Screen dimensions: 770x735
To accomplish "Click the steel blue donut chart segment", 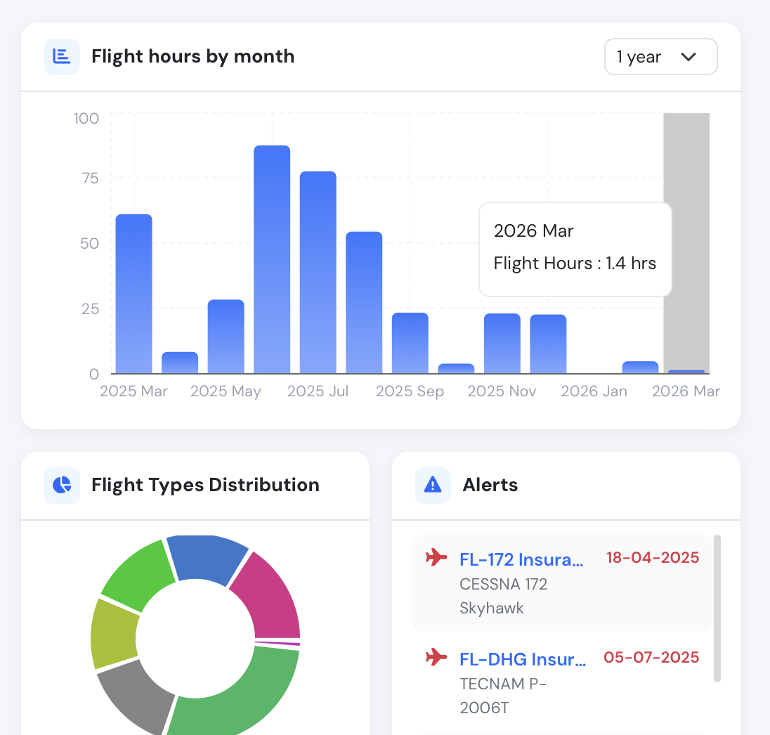I will 207,558.
